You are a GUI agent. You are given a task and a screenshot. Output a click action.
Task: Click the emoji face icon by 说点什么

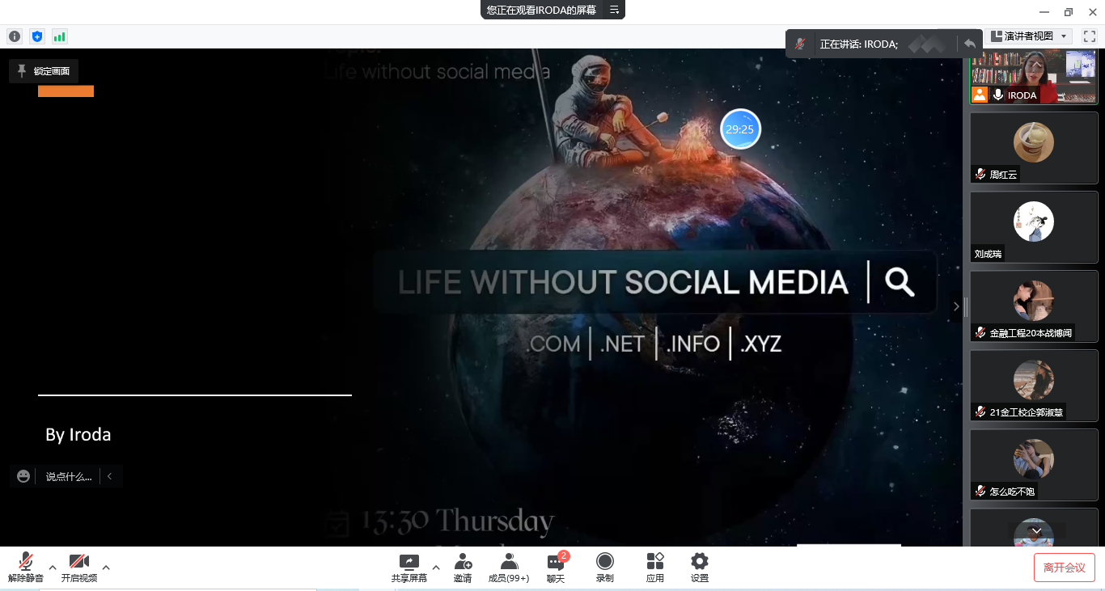(23, 476)
